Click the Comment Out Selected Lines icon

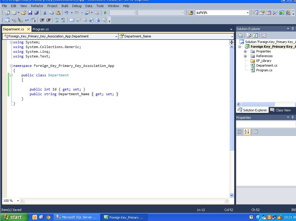coord(56,20)
